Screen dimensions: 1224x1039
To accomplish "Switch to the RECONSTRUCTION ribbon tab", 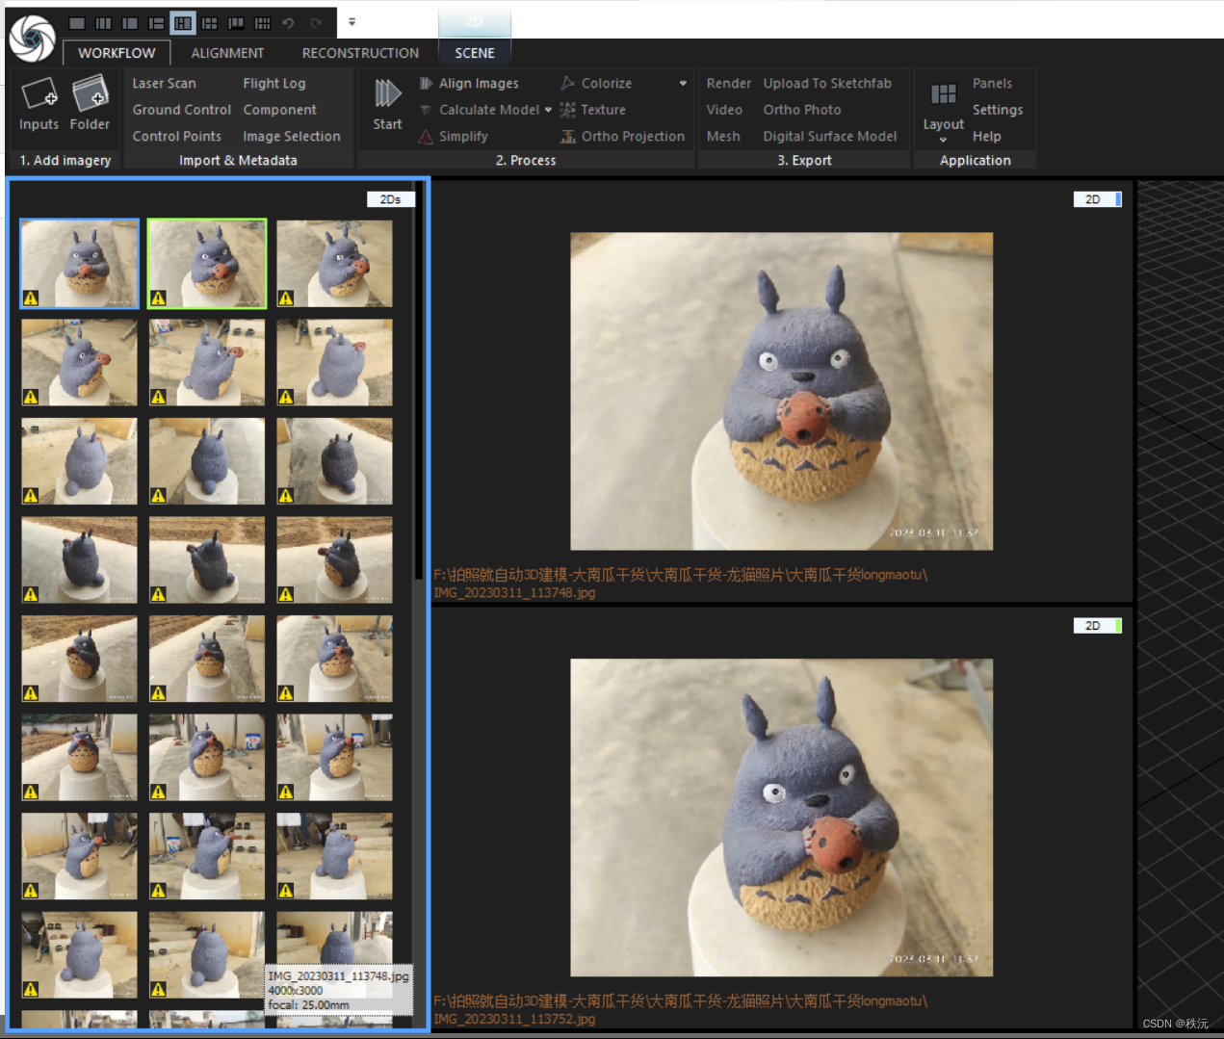I will [x=360, y=53].
